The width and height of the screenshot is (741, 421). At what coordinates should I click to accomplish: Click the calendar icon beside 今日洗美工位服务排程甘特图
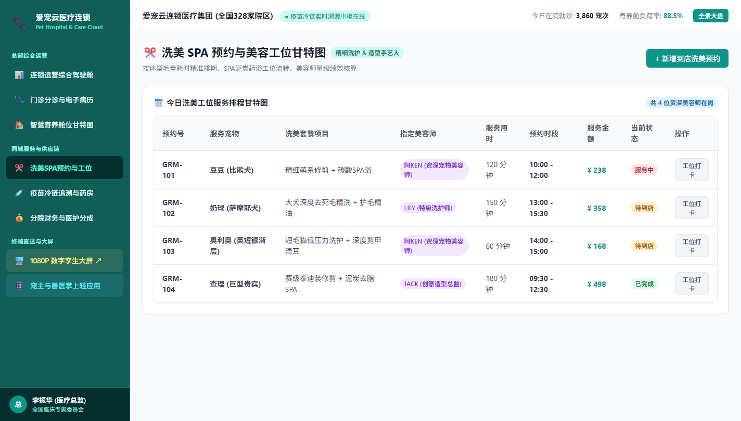(159, 103)
